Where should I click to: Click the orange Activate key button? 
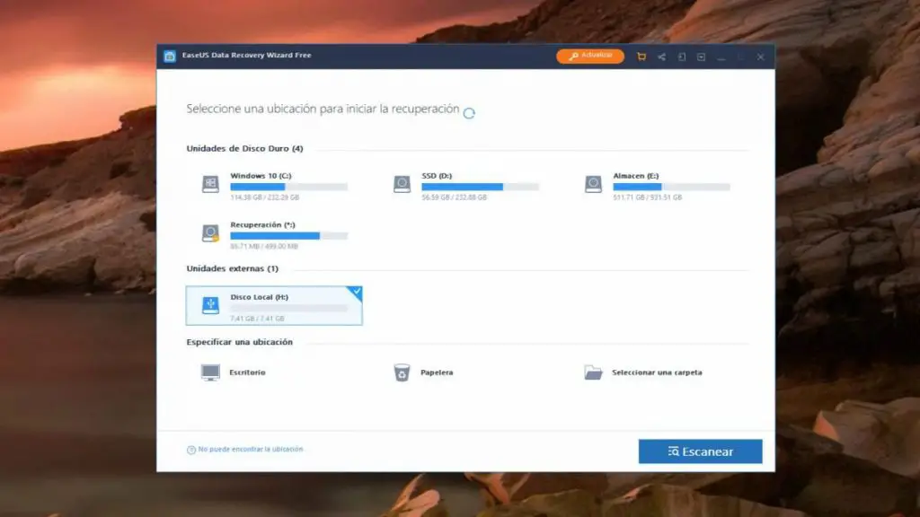pyautogui.click(x=590, y=56)
